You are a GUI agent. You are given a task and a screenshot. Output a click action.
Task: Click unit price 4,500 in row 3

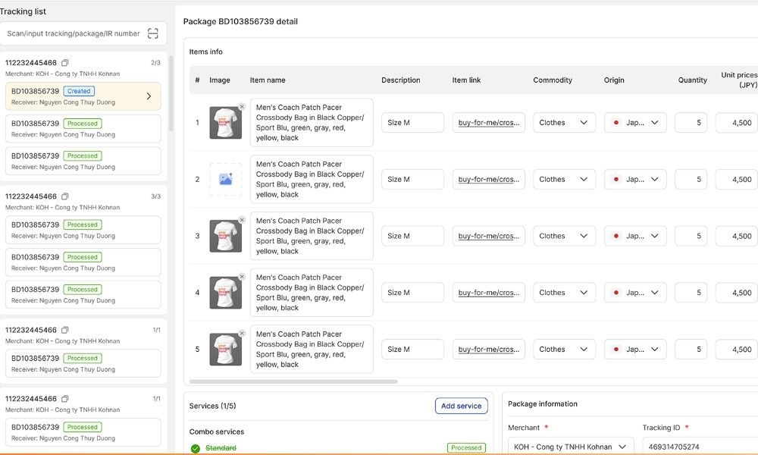point(737,236)
